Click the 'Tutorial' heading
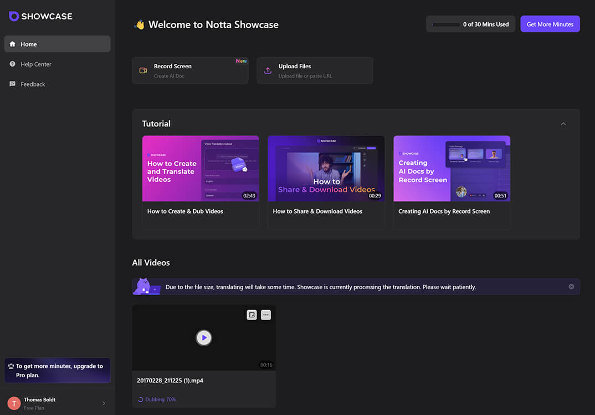This screenshot has height=415, width=595. 156,124
